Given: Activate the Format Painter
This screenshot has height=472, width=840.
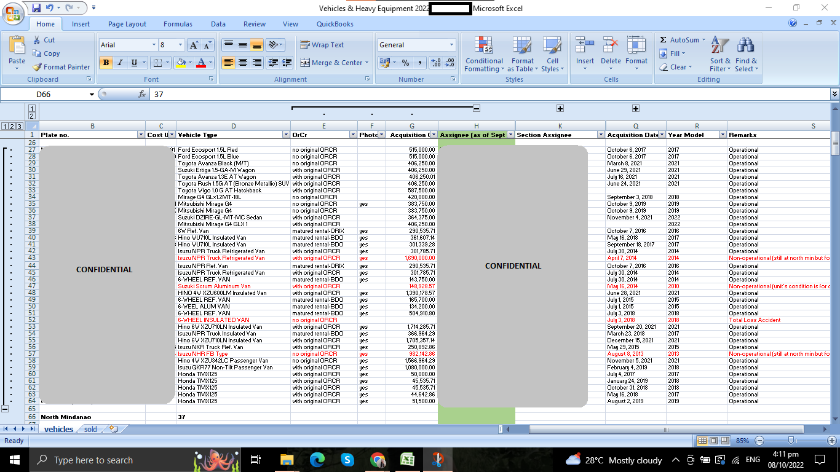Looking at the screenshot, I should [x=61, y=67].
